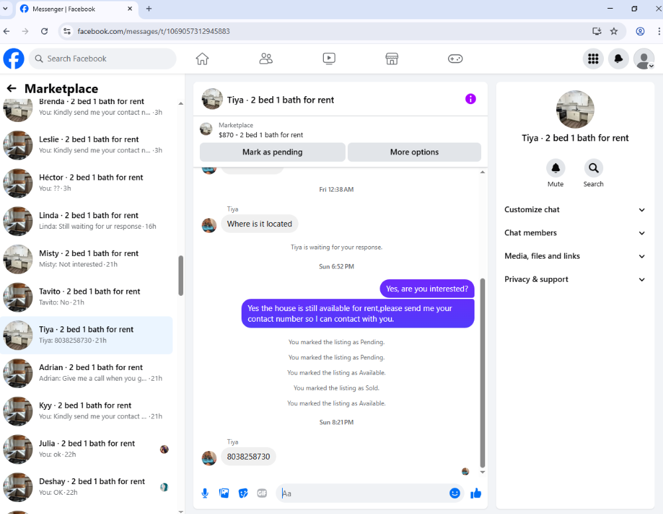Bookmark this page with the star
This screenshot has width=663, height=514.
(614, 31)
